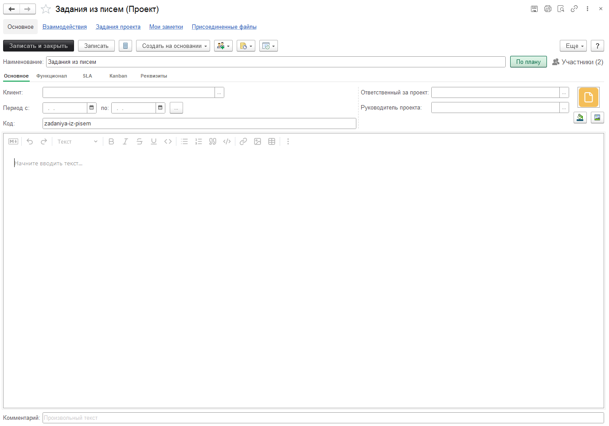The height and width of the screenshot is (426, 609).
Task: Apply bold formatting in editor
Action: point(111,141)
